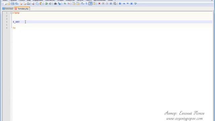Click the Stop Recording macro icon
Screen dimensions: 215x121
(103, 4)
